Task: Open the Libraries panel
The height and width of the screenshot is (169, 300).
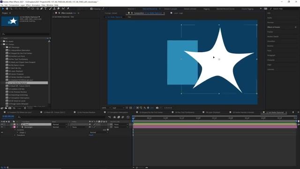Action: pyautogui.click(x=270, y=69)
